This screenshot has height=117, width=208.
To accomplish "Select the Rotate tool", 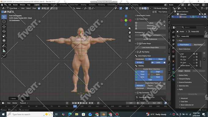I will (4, 31).
